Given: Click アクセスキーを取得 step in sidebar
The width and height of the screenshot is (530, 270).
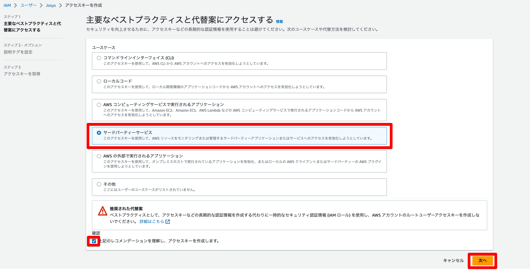Looking at the screenshot, I should [x=22, y=74].
